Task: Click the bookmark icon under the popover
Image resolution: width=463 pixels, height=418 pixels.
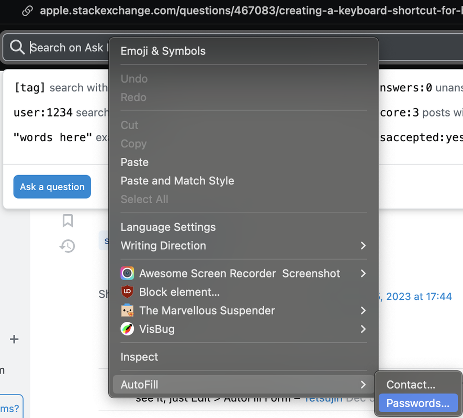Action: (67, 220)
